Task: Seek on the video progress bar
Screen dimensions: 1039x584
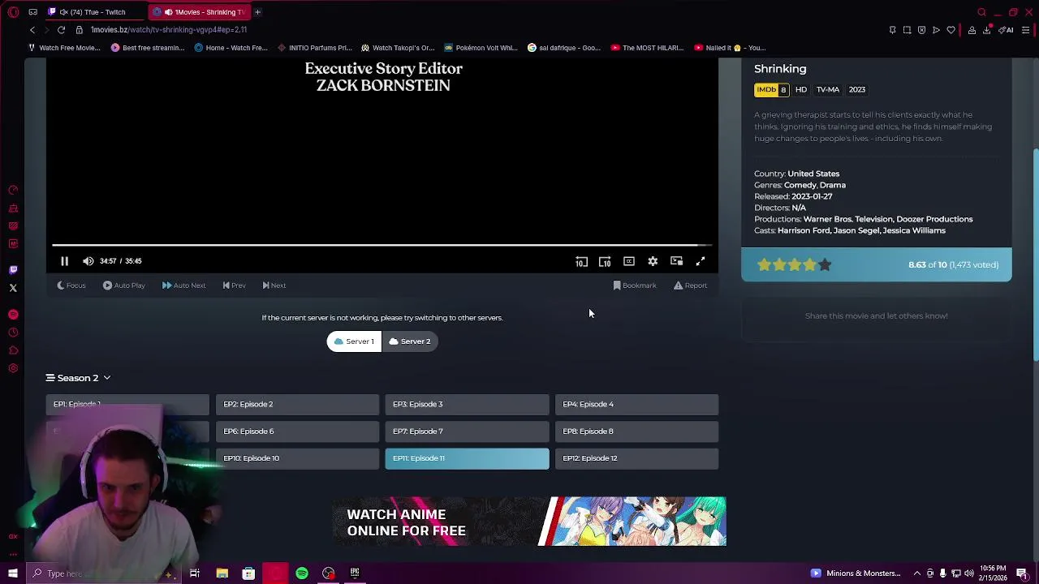Action: coord(382,244)
